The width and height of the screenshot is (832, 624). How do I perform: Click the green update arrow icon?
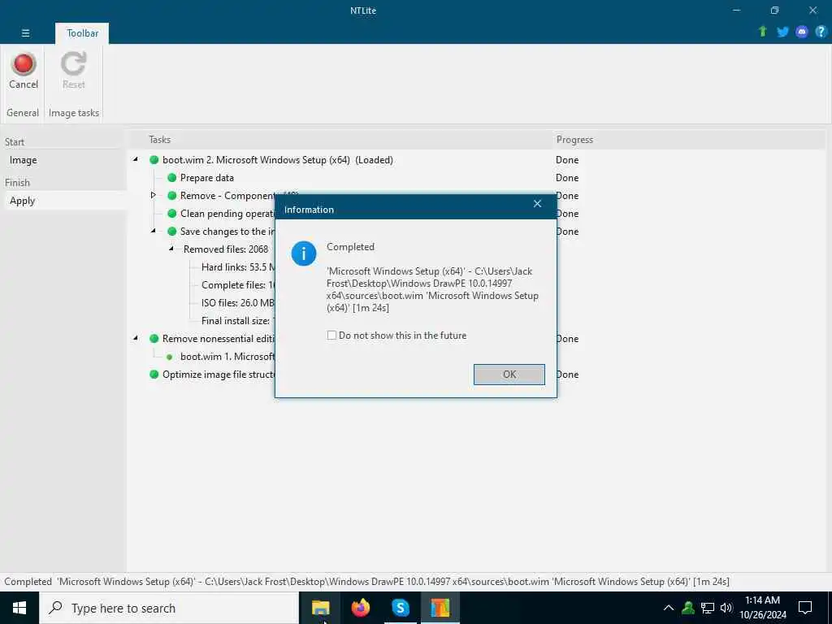762,32
